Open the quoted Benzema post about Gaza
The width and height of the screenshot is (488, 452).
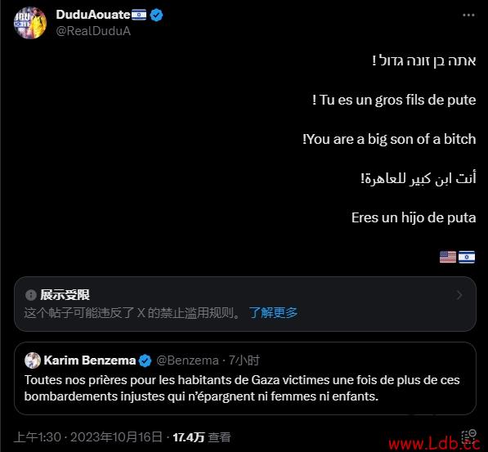coord(245,378)
